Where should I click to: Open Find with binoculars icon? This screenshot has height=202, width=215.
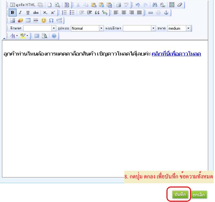(155, 5)
